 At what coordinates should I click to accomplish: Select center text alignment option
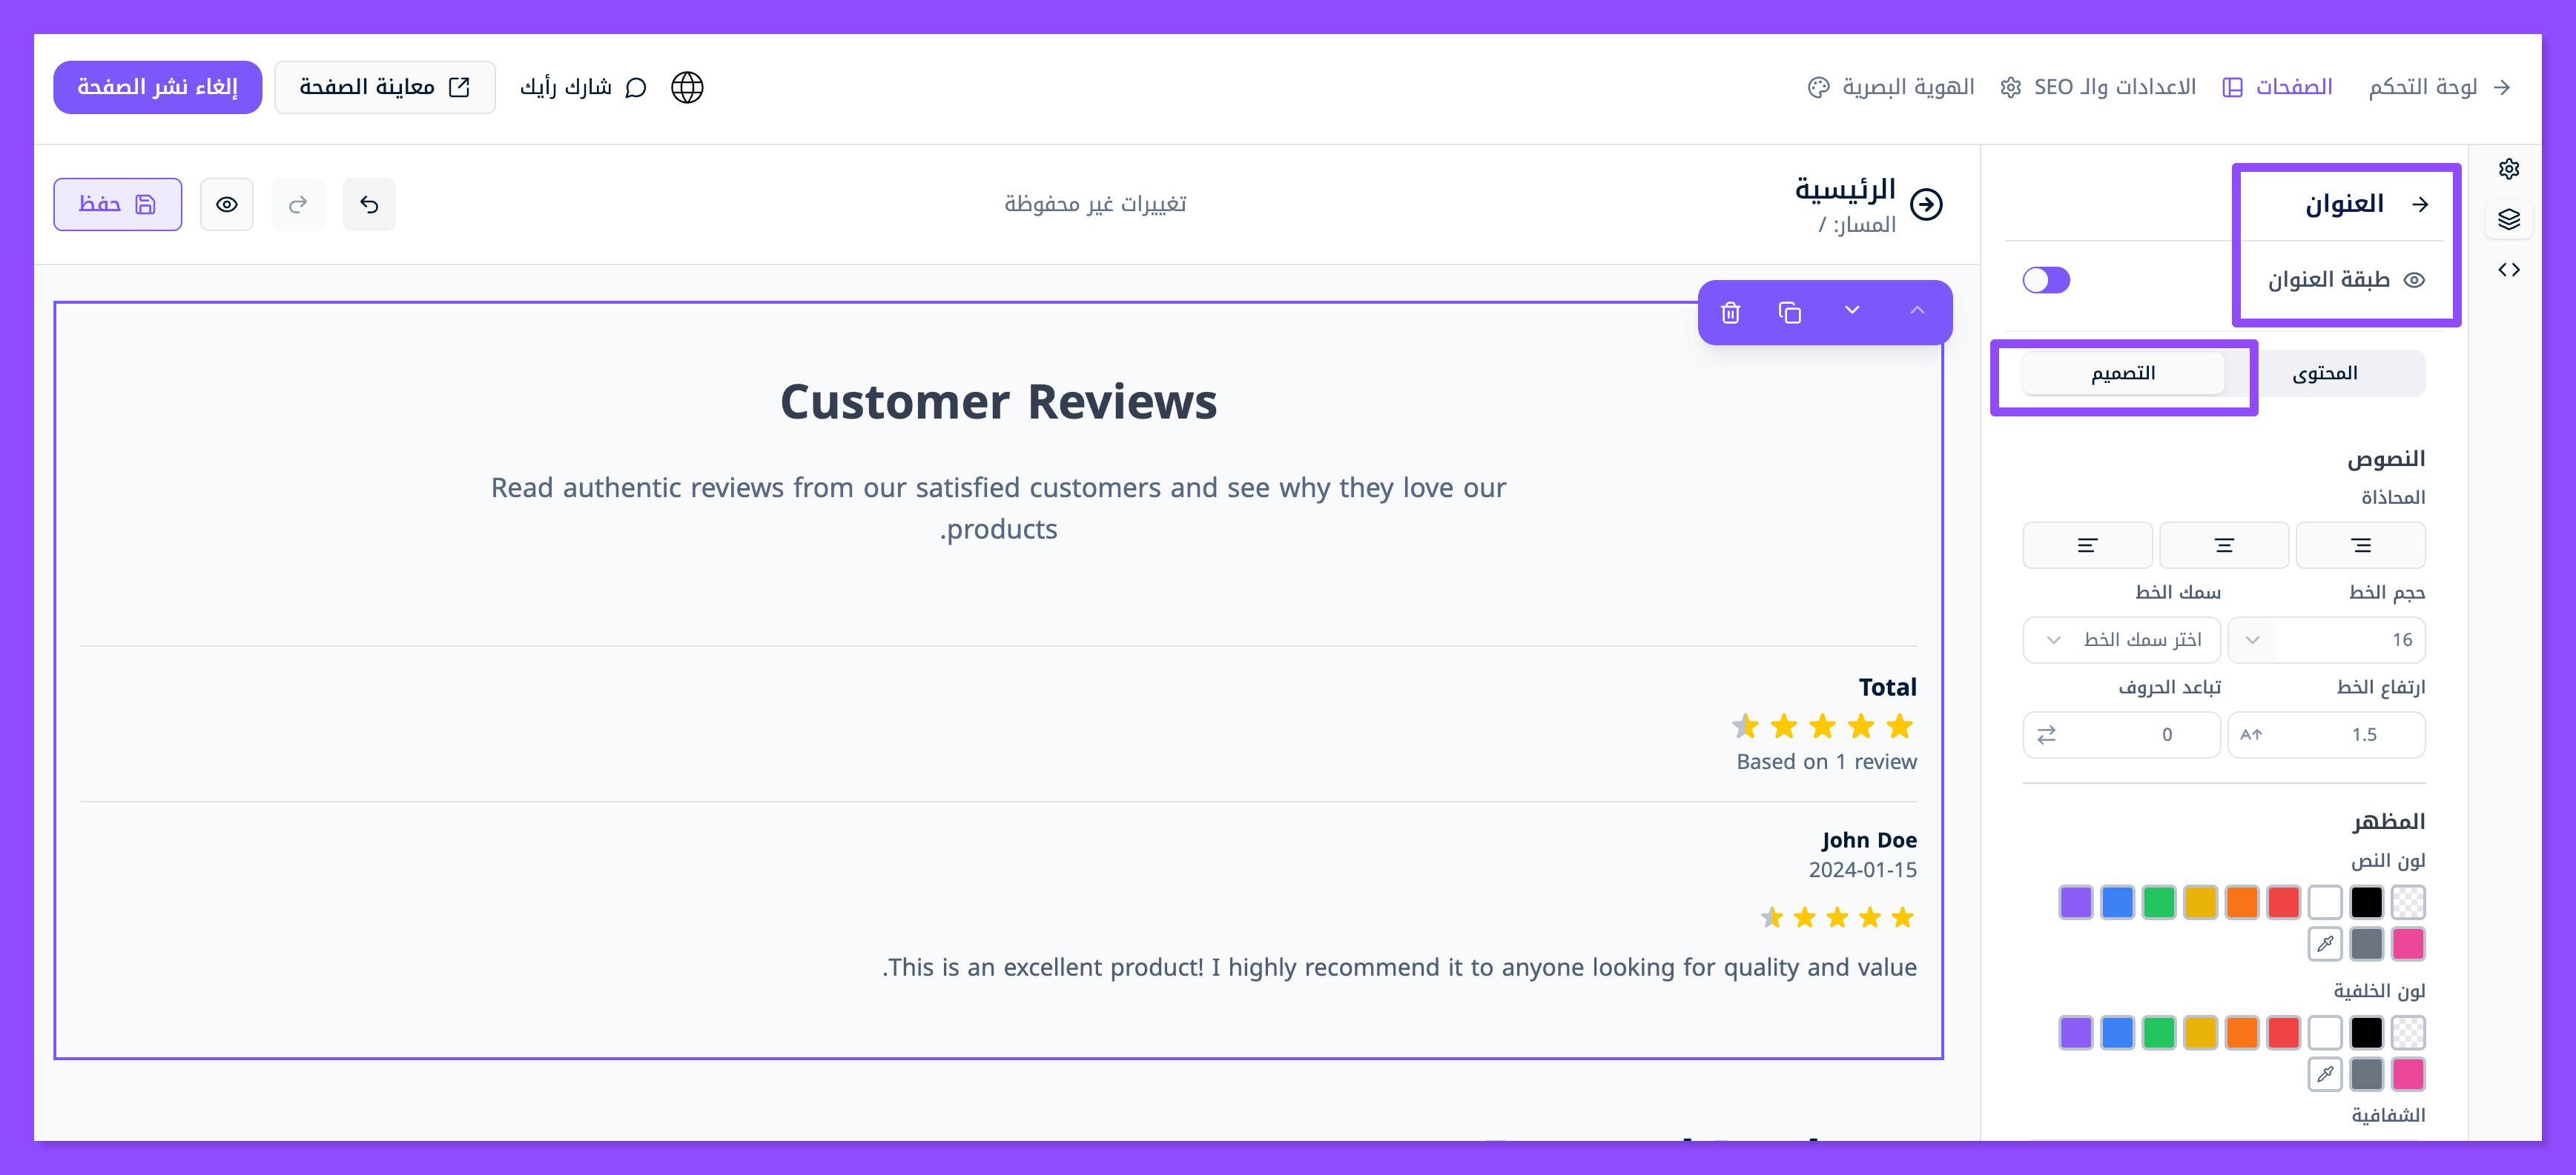tap(2224, 545)
